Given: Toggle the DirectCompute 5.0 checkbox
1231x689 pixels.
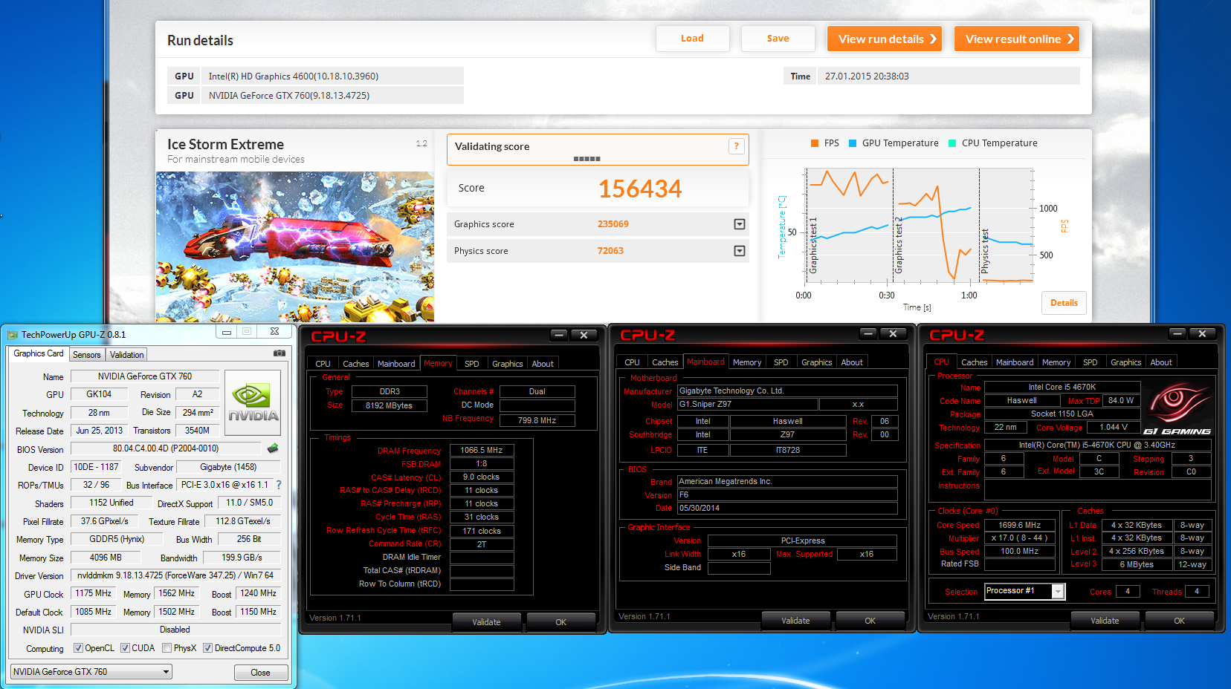Looking at the screenshot, I should (207, 648).
